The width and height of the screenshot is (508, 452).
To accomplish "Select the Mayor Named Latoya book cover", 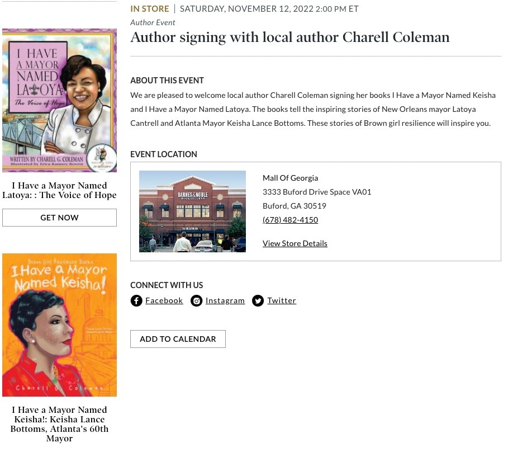I will pyautogui.click(x=59, y=100).
